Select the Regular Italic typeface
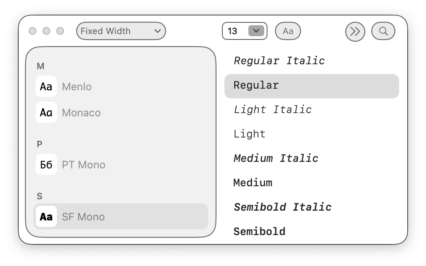426x266 pixels. point(279,61)
